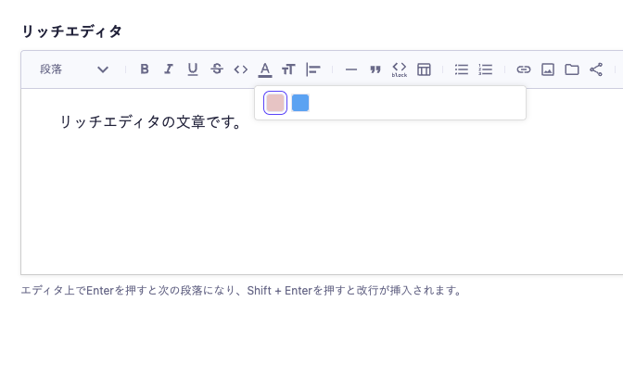
Task: Insert a blockquote
Action: (375, 69)
